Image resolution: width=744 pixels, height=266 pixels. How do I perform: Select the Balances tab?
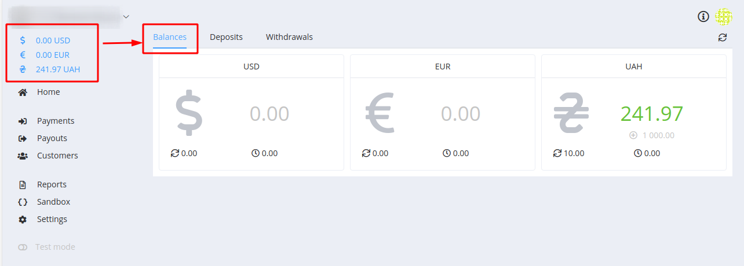tap(170, 37)
